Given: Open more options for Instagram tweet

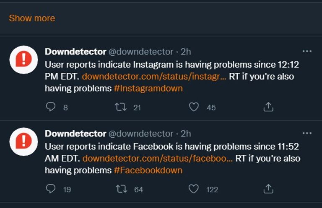Looking at the screenshot, I should pyautogui.click(x=307, y=51).
